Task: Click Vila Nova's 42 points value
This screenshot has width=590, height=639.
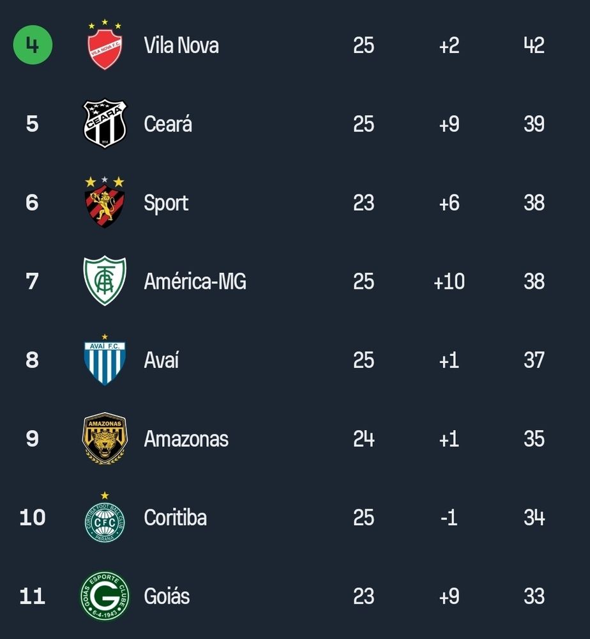Action: pyautogui.click(x=534, y=45)
